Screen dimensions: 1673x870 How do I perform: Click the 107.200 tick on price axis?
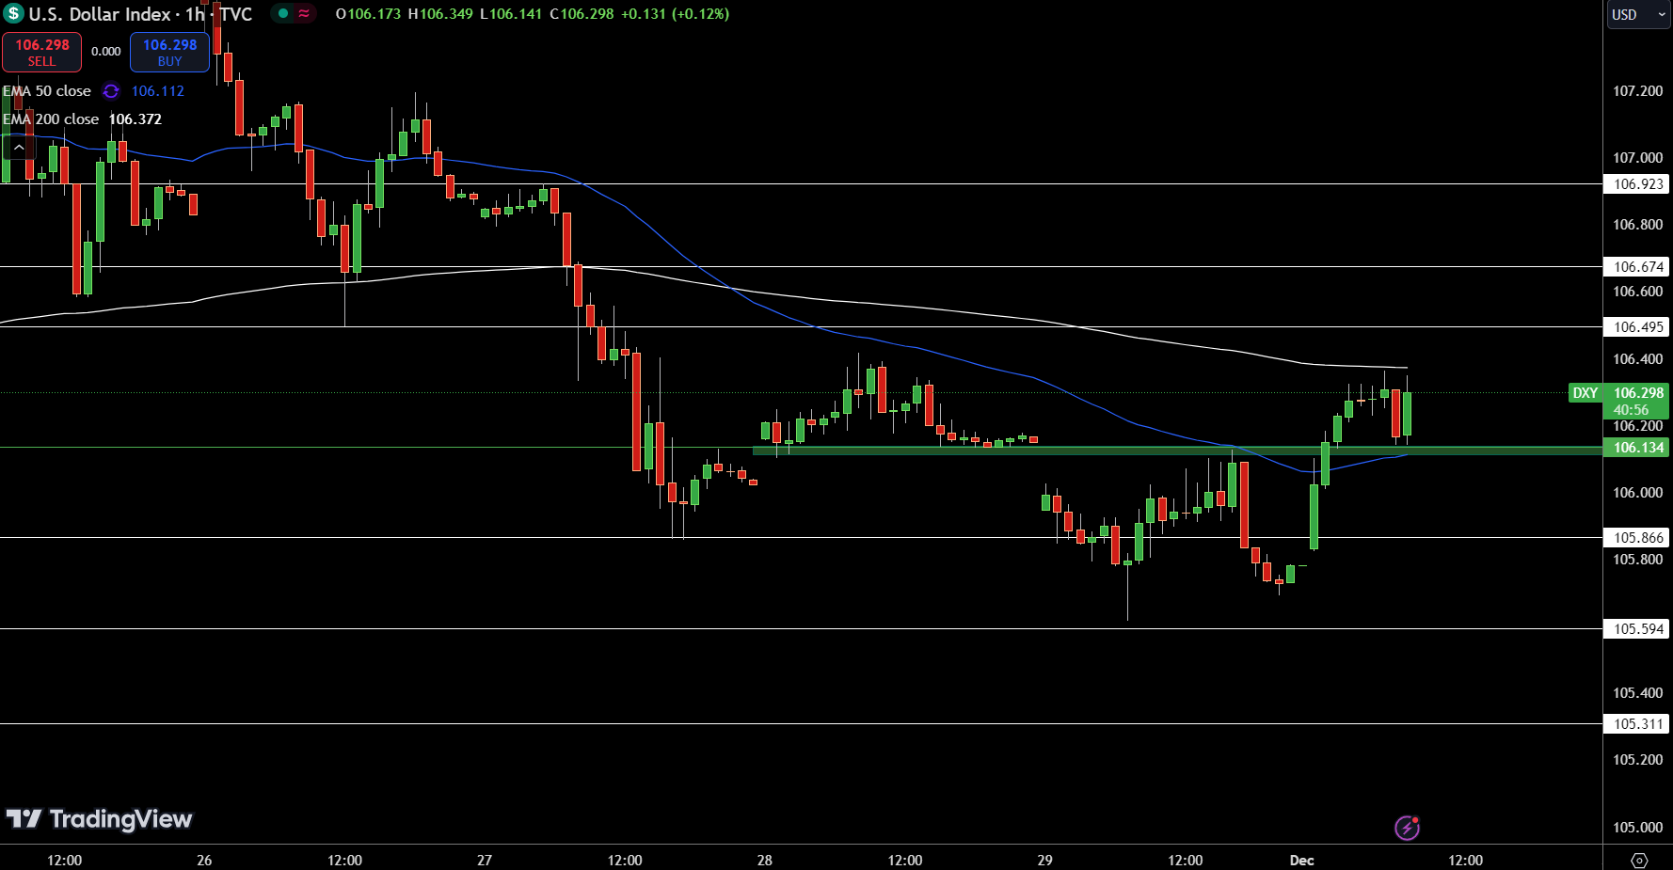click(1637, 91)
